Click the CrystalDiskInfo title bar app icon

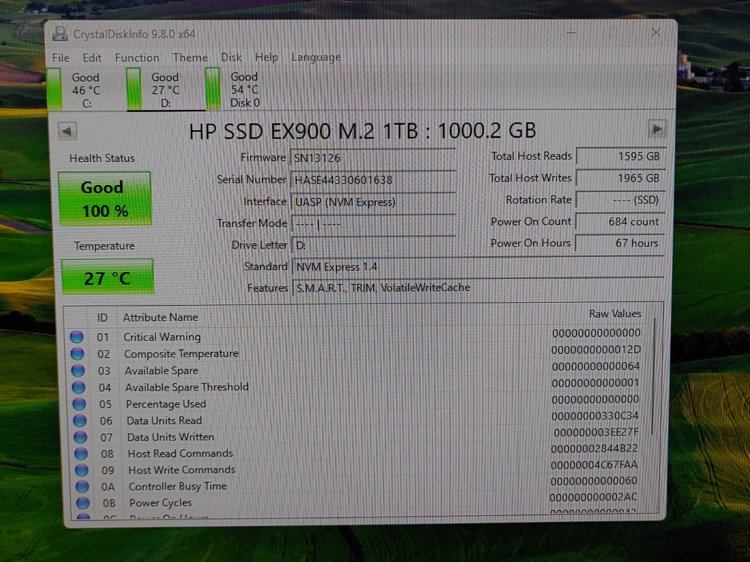(x=60, y=34)
